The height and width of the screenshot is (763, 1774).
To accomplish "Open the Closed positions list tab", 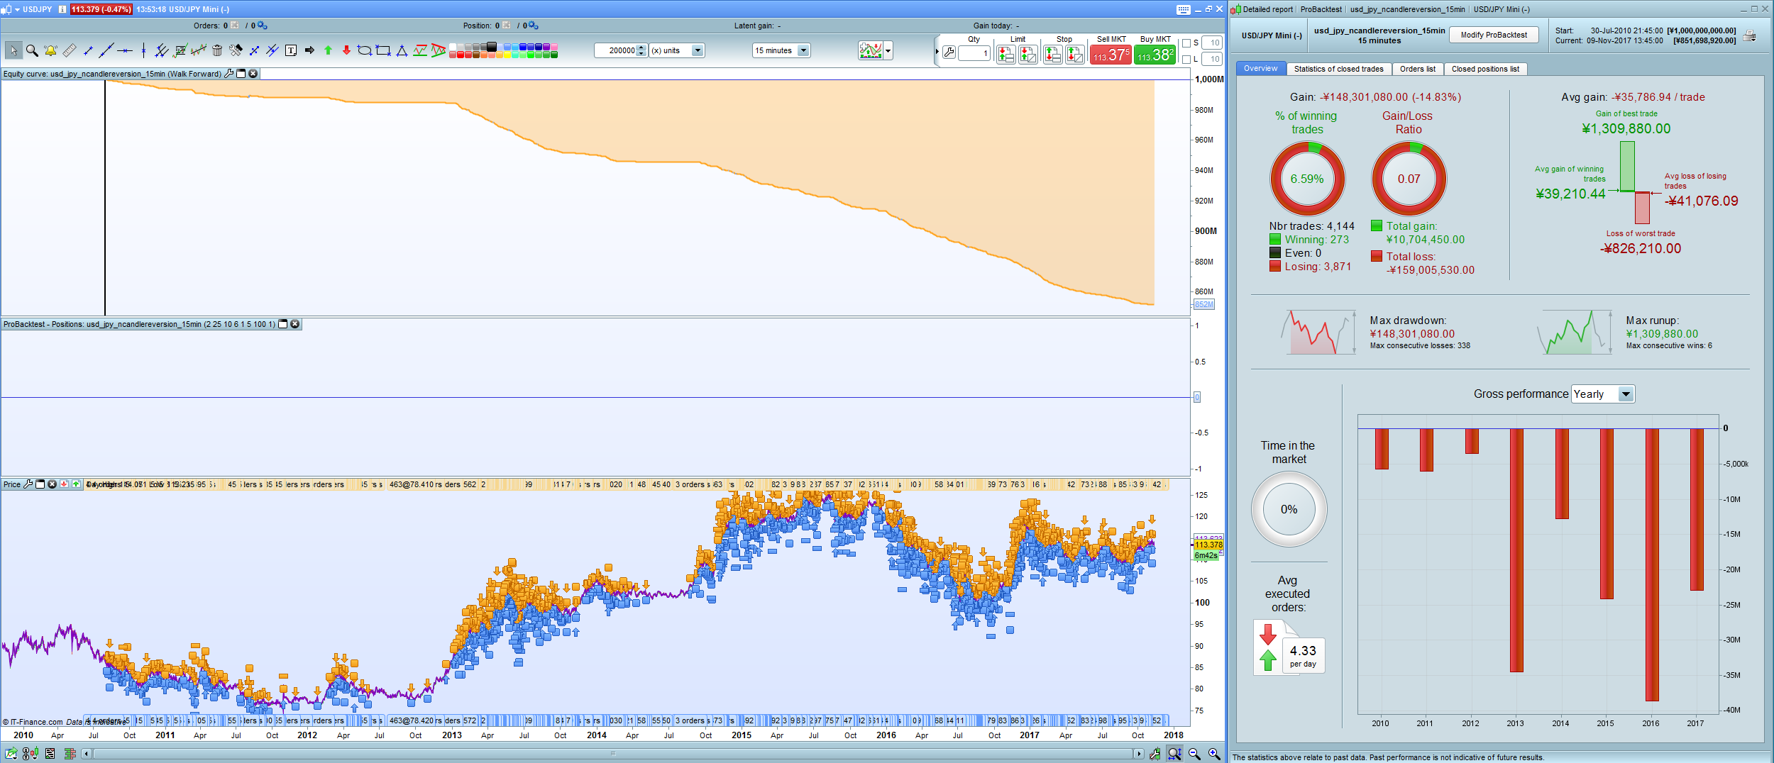I will point(1485,69).
